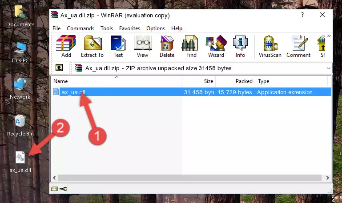
Task: Click the Application extension type cell
Action: [x=285, y=92]
